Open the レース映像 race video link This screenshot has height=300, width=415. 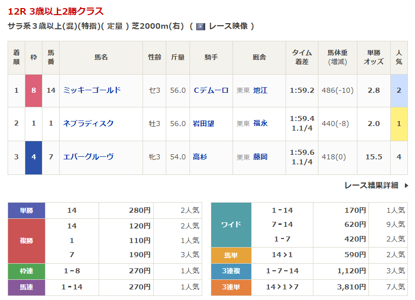[x=227, y=27]
